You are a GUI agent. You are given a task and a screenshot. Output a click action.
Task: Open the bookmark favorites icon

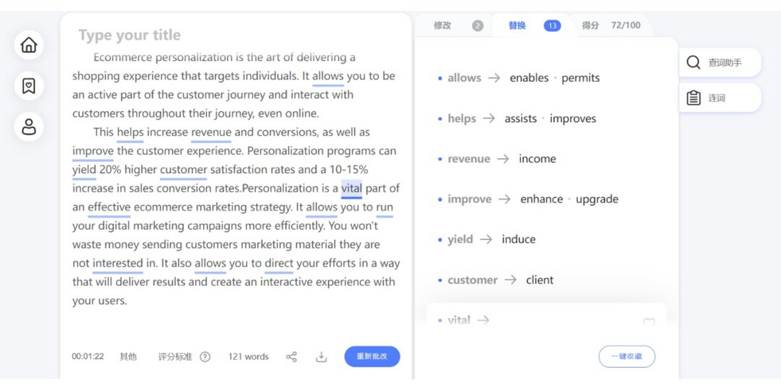tap(29, 86)
